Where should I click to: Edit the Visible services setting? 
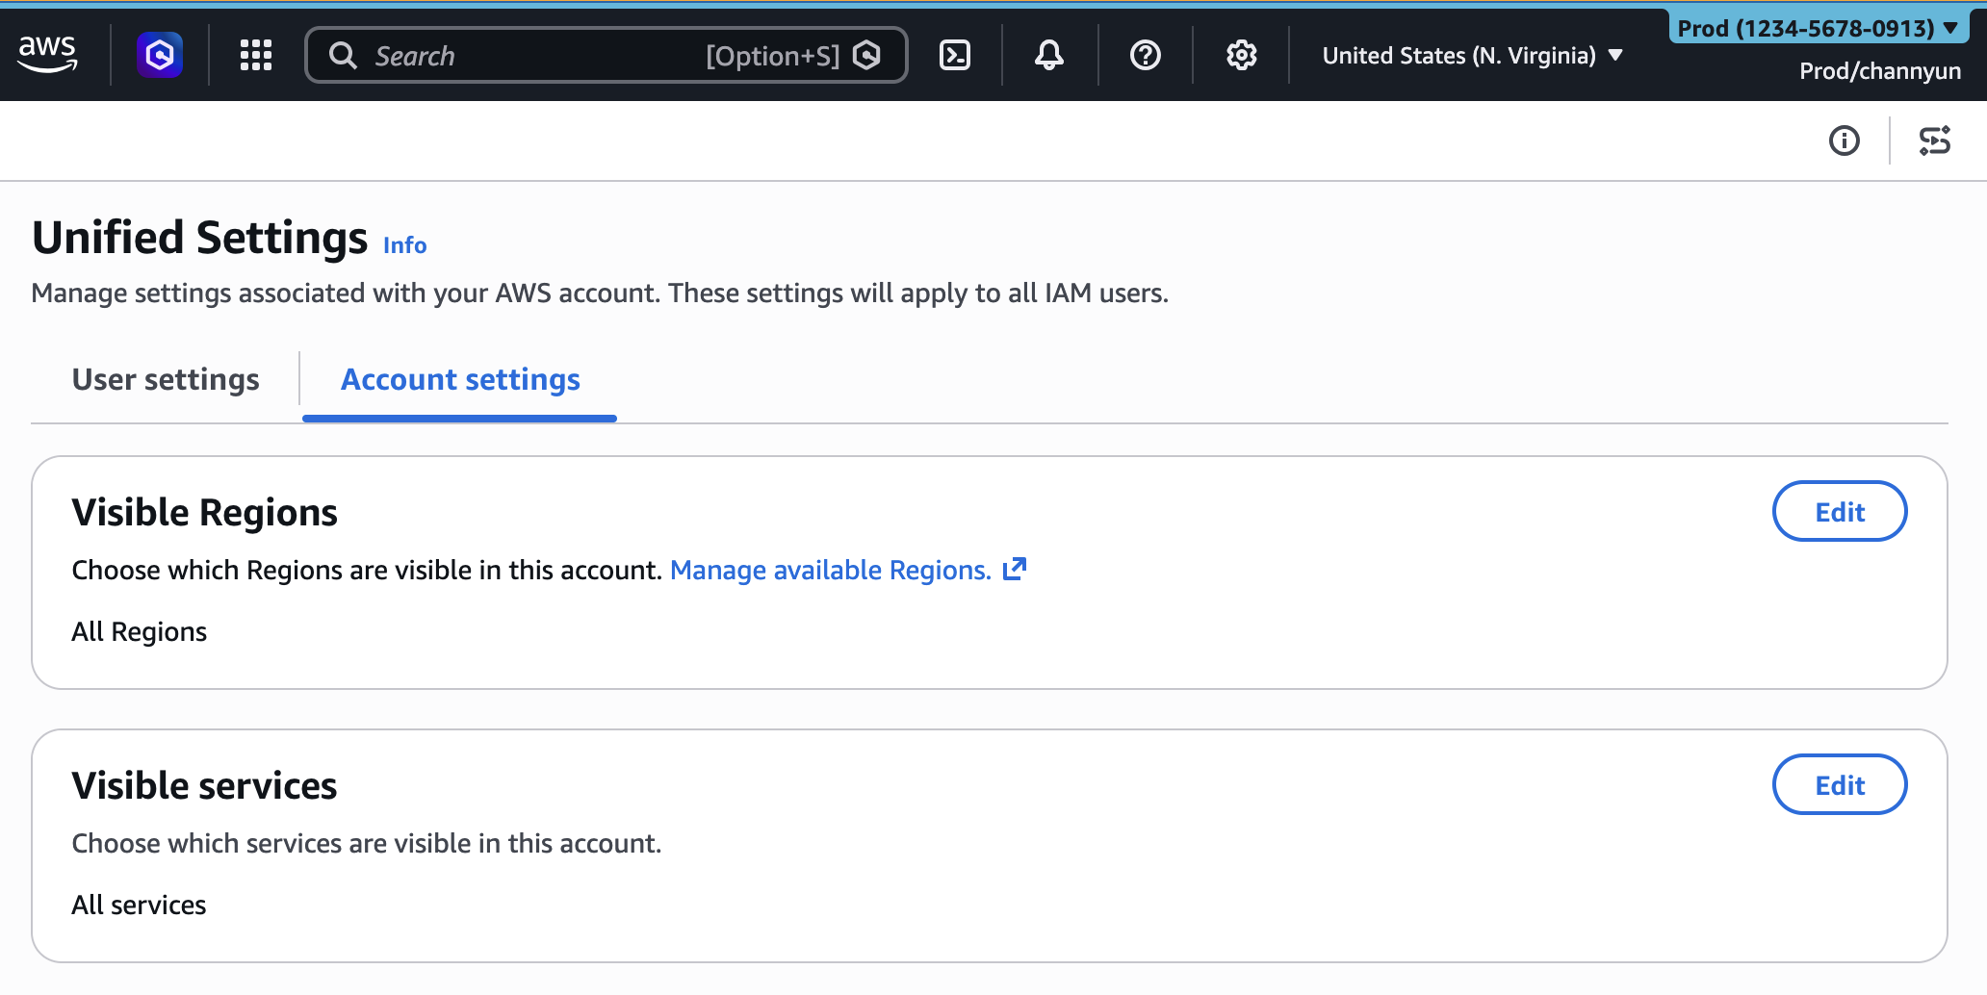click(1839, 785)
